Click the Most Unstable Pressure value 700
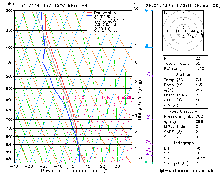The height and width of the screenshot is (173, 224). coord(199,116)
